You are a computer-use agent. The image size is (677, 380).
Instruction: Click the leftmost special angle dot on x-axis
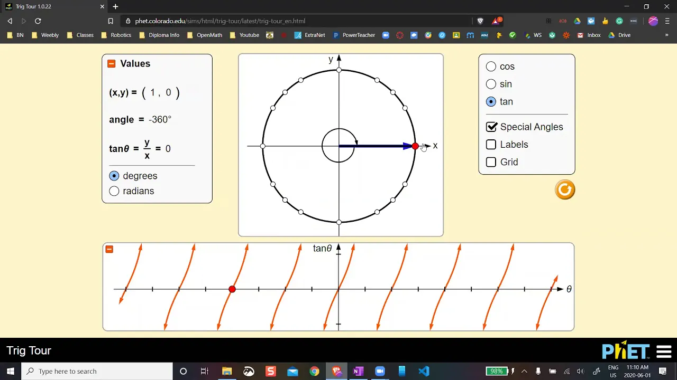[263, 146]
